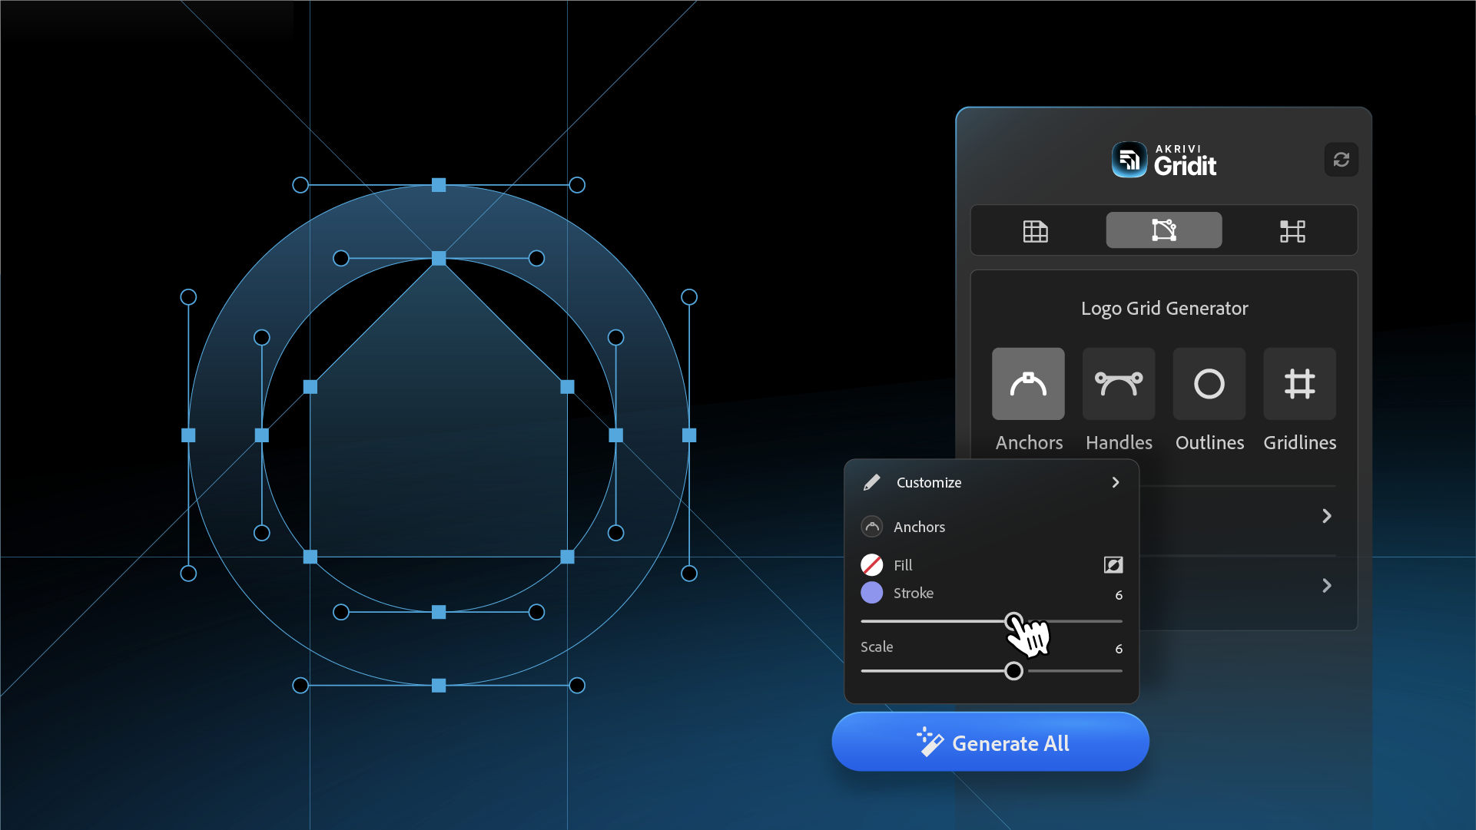Click the fill opacity icon beside Fill
The width and height of the screenshot is (1476, 830).
click(x=1113, y=565)
